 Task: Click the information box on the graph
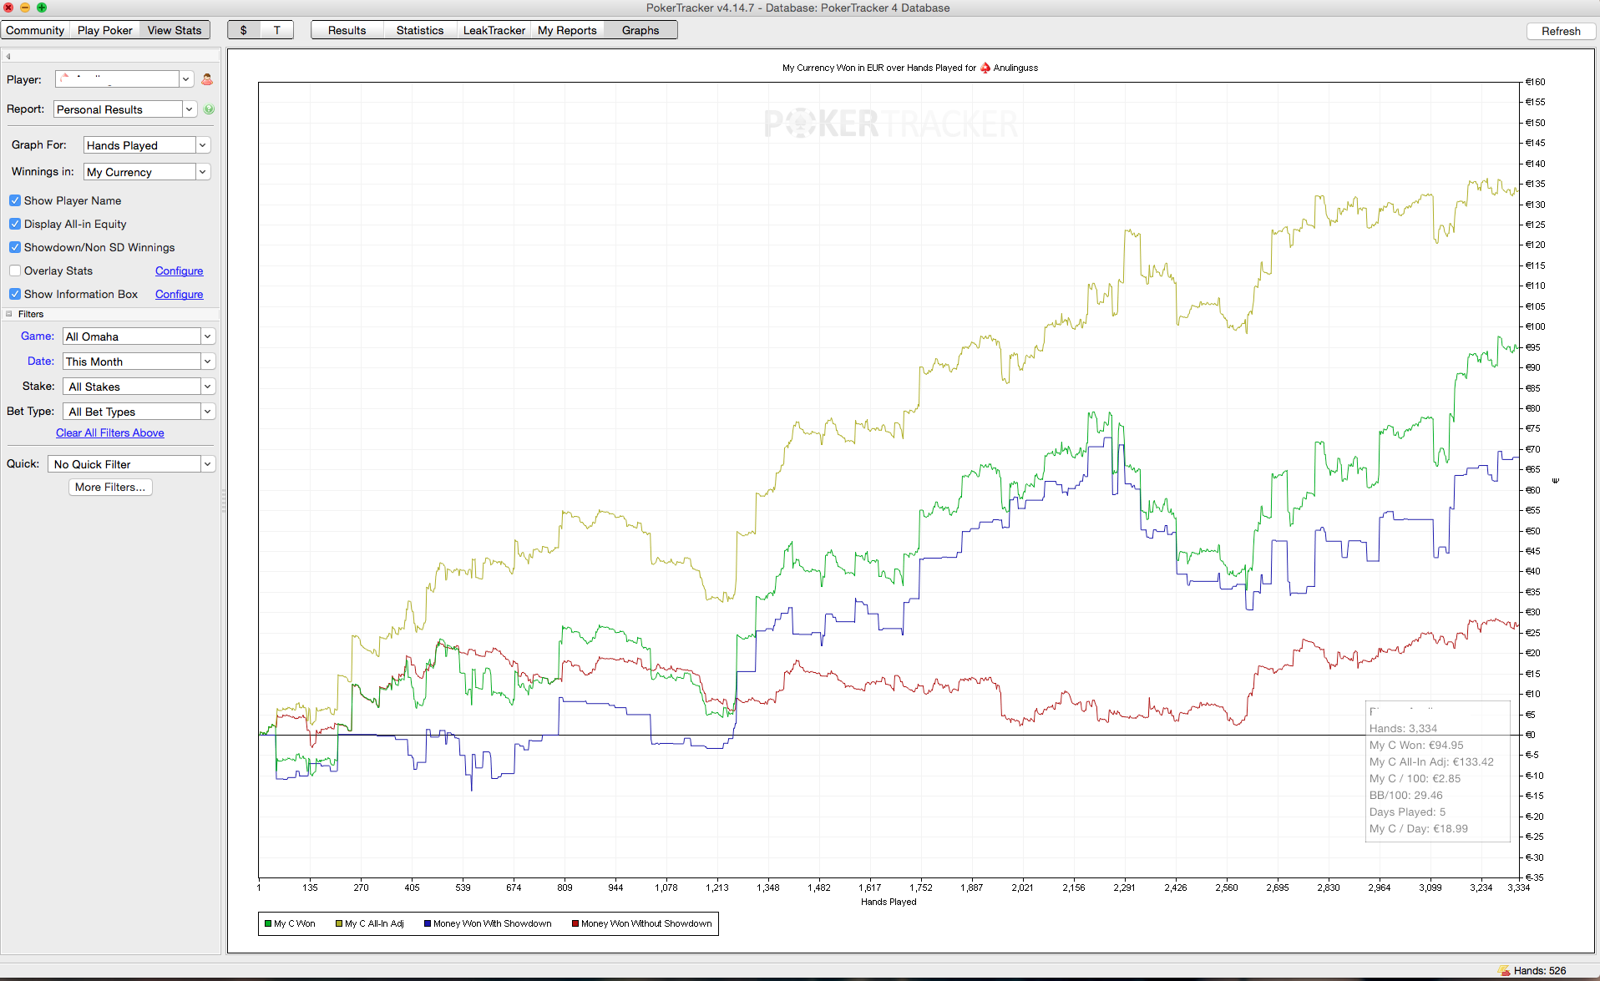click(x=1438, y=771)
